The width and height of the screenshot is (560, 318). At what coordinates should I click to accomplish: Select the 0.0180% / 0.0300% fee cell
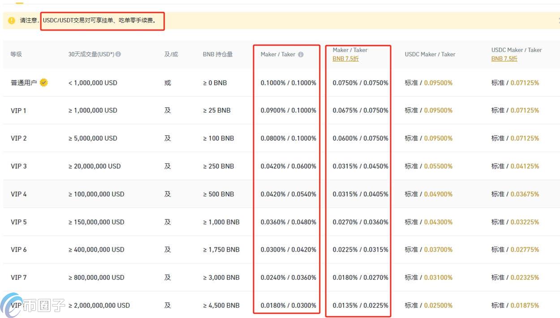289,305
